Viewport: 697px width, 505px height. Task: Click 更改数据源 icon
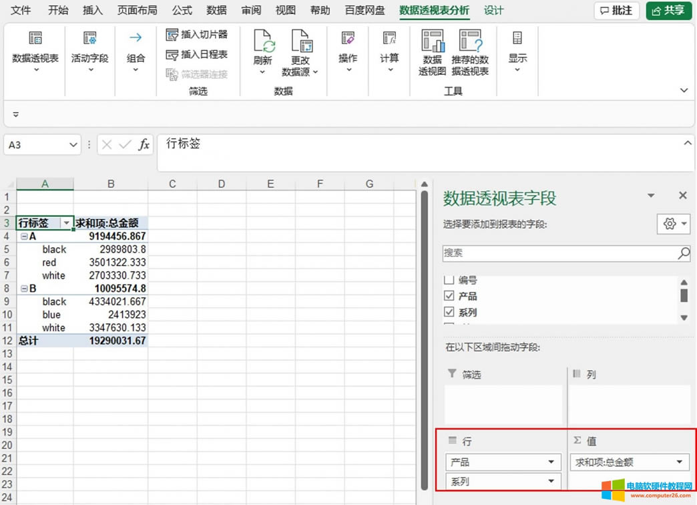coord(300,41)
